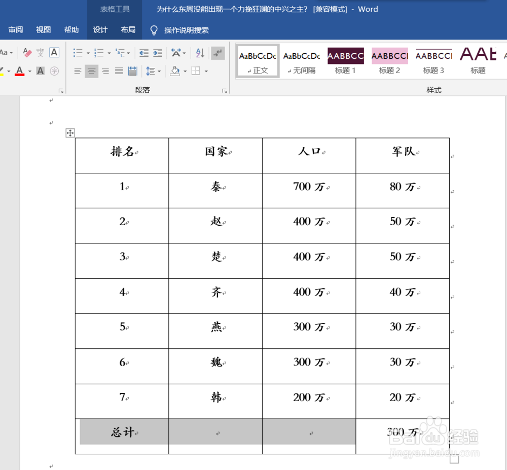The image size is (507, 470).
Task: Apply the 标题 2 style
Action: [x=389, y=61]
